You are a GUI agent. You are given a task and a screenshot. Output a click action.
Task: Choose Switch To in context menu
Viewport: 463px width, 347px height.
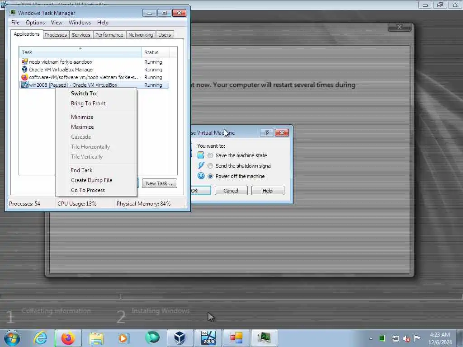pos(96,93)
